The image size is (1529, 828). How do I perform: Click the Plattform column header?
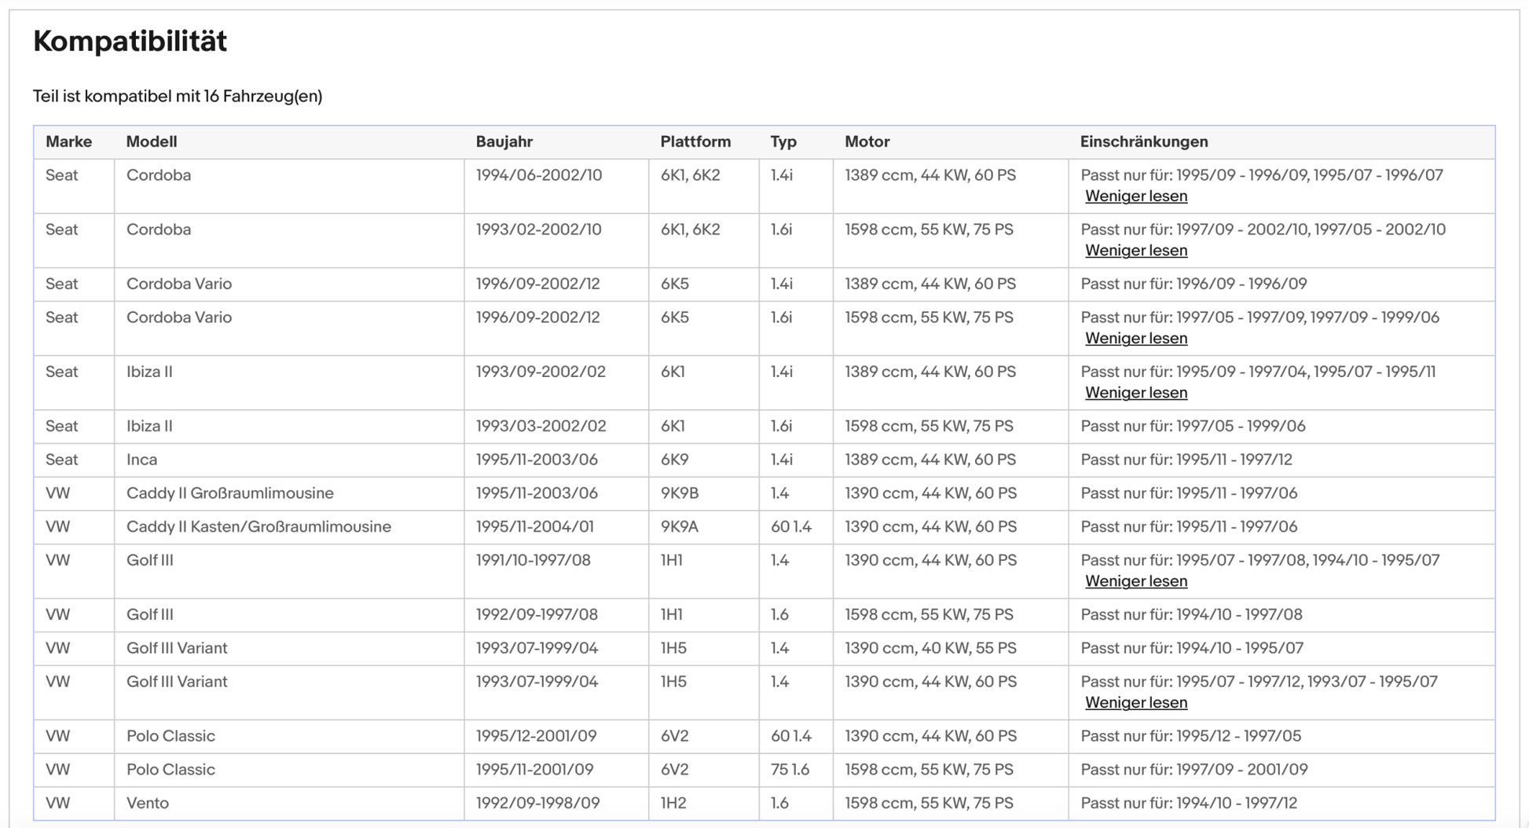click(695, 142)
